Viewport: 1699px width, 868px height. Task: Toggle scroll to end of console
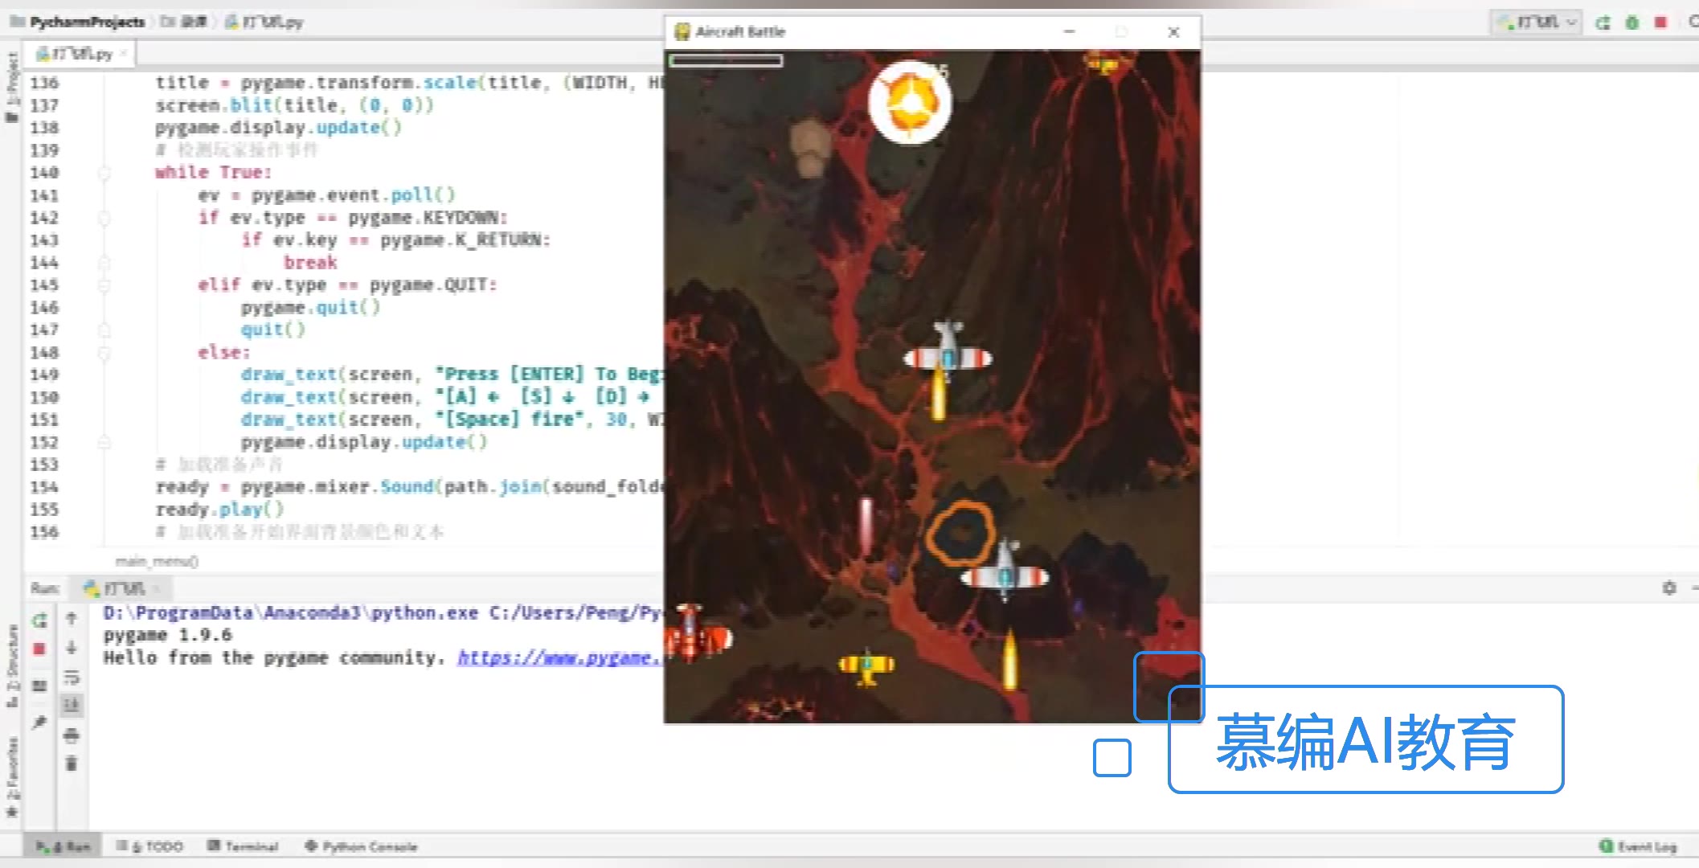pyautogui.click(x=72, y=706)
